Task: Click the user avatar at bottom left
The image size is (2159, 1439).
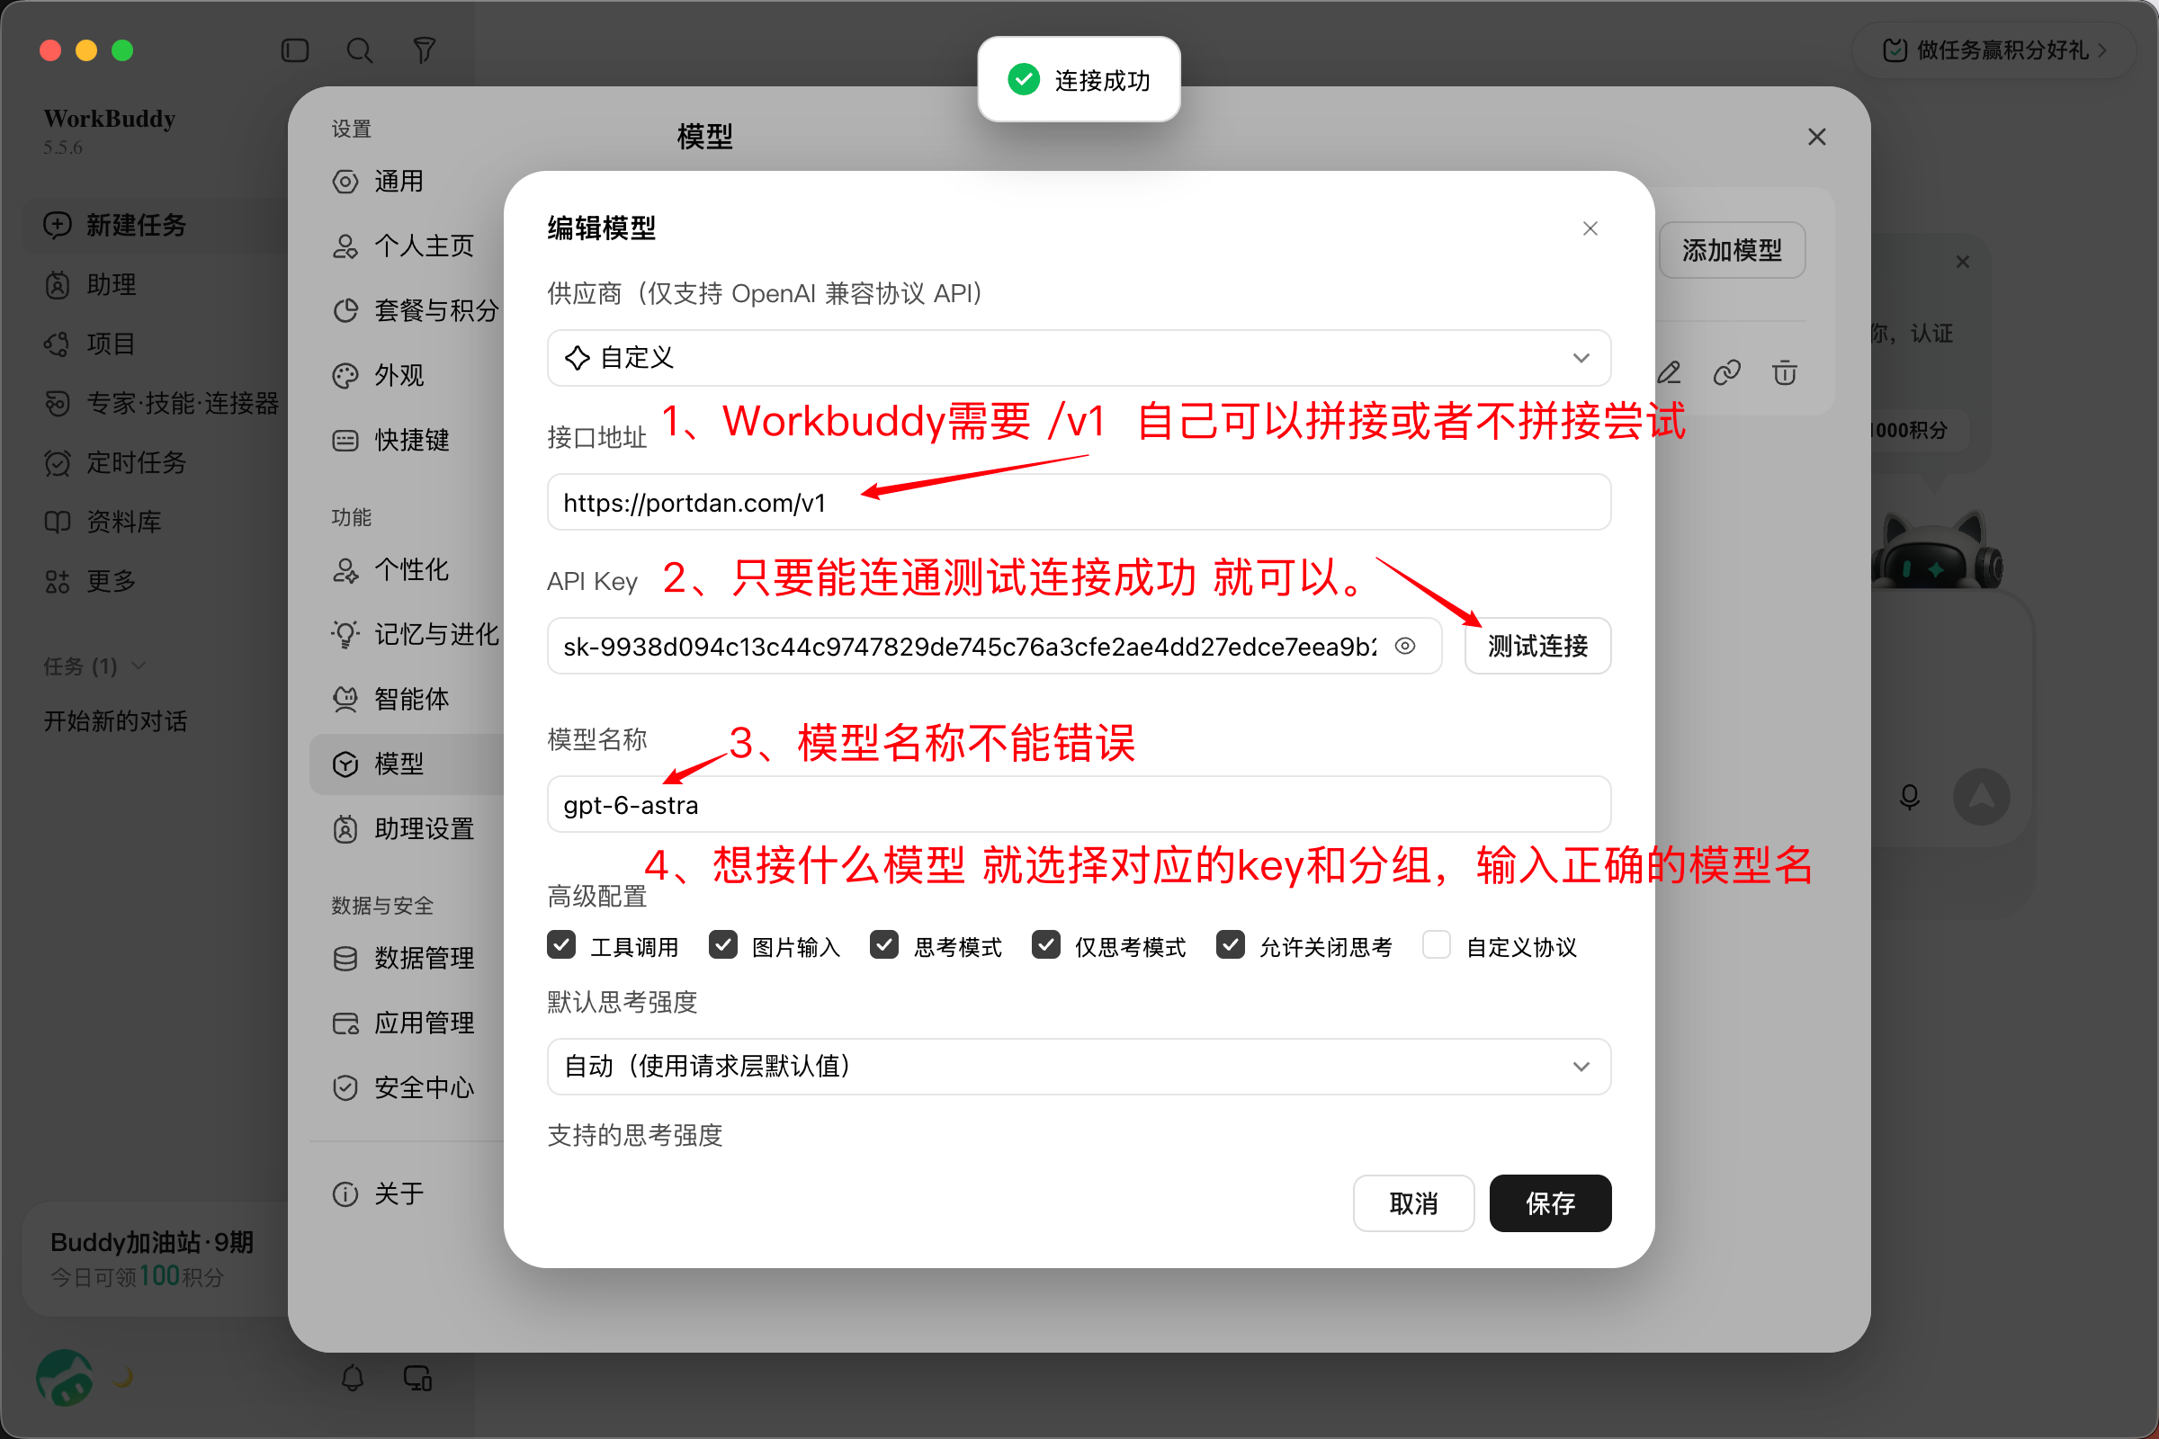Action: 64,1378
